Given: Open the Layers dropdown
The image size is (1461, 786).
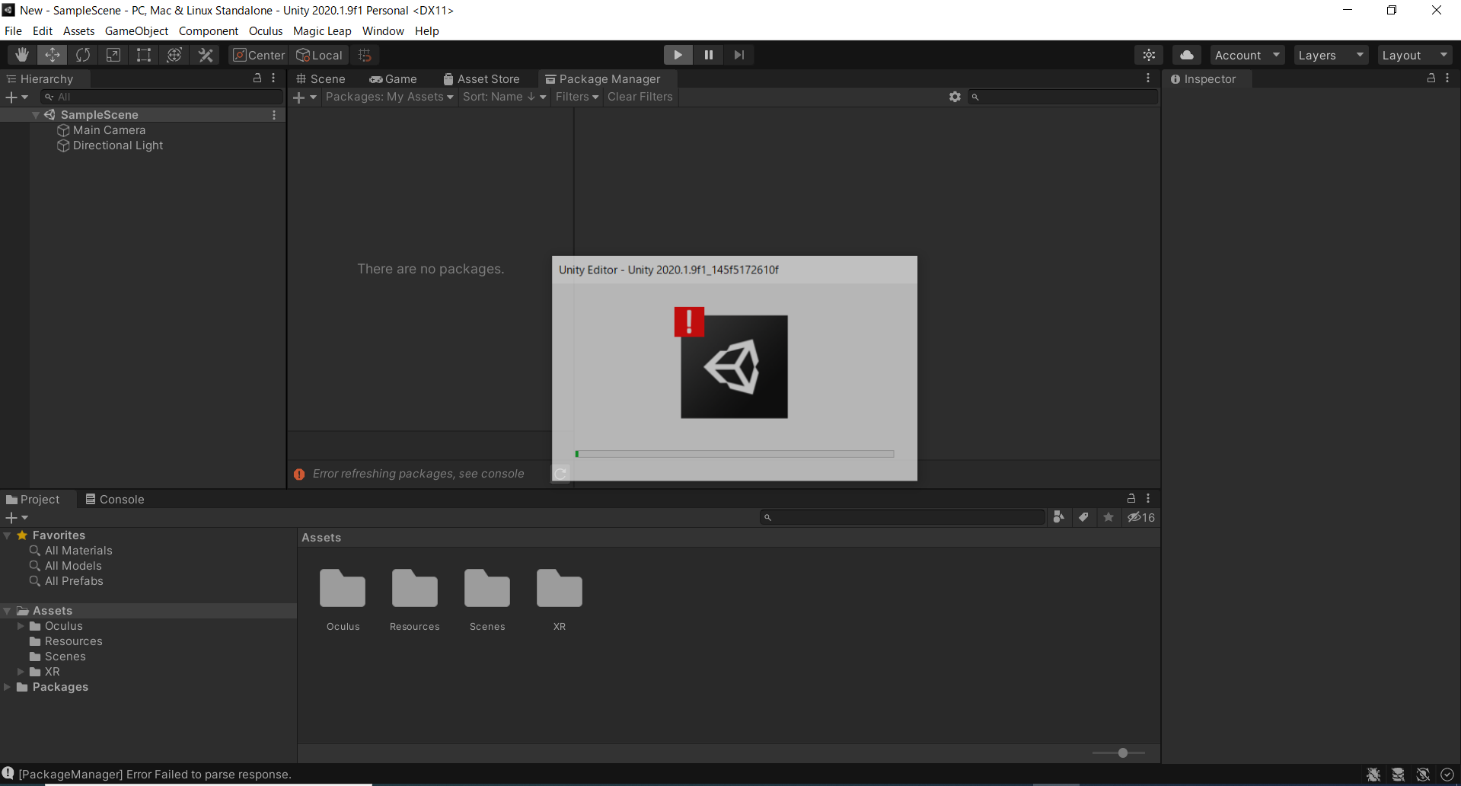Looking at the screenshot, I should (x=1331, y=55).
